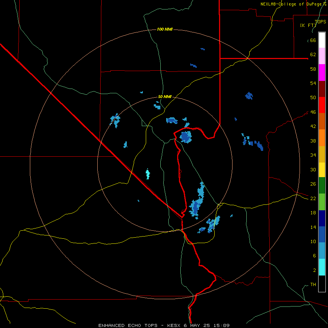This screenshot has height=328, width=328.
Task: Click the gold 38 kft legend swatch
Action: point(322,154)
